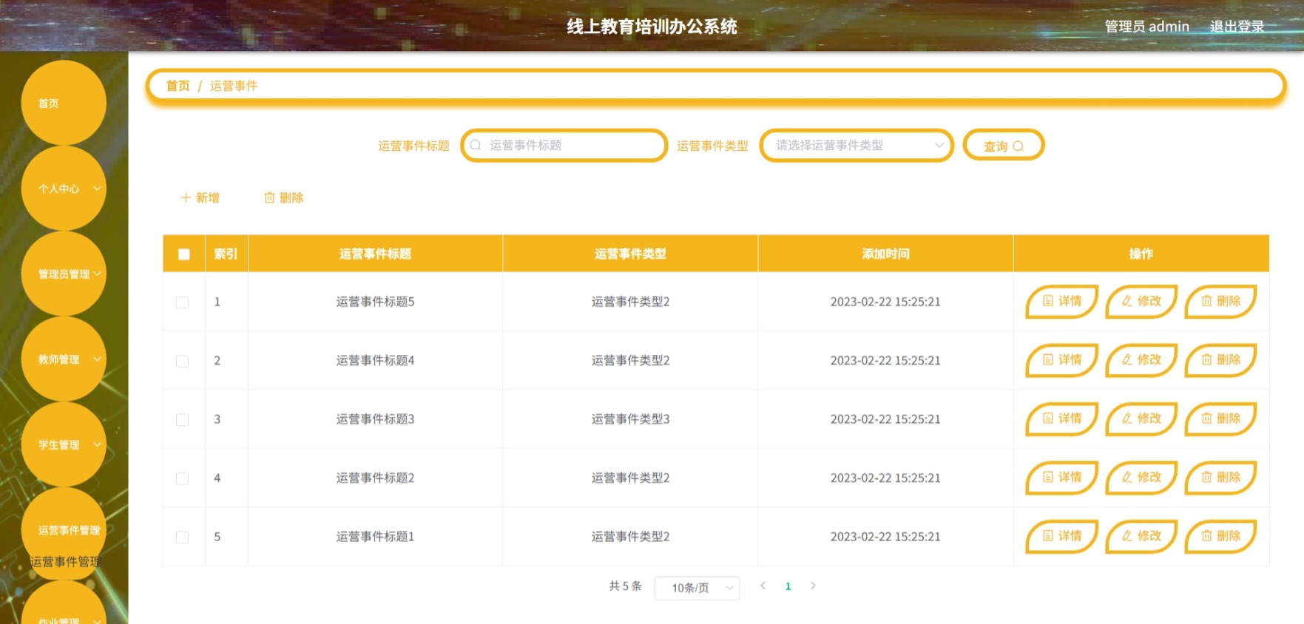This screenshot has width=1304, height=624.
Task: Click search magnifier icon in query button
Action: (1018, 146)
